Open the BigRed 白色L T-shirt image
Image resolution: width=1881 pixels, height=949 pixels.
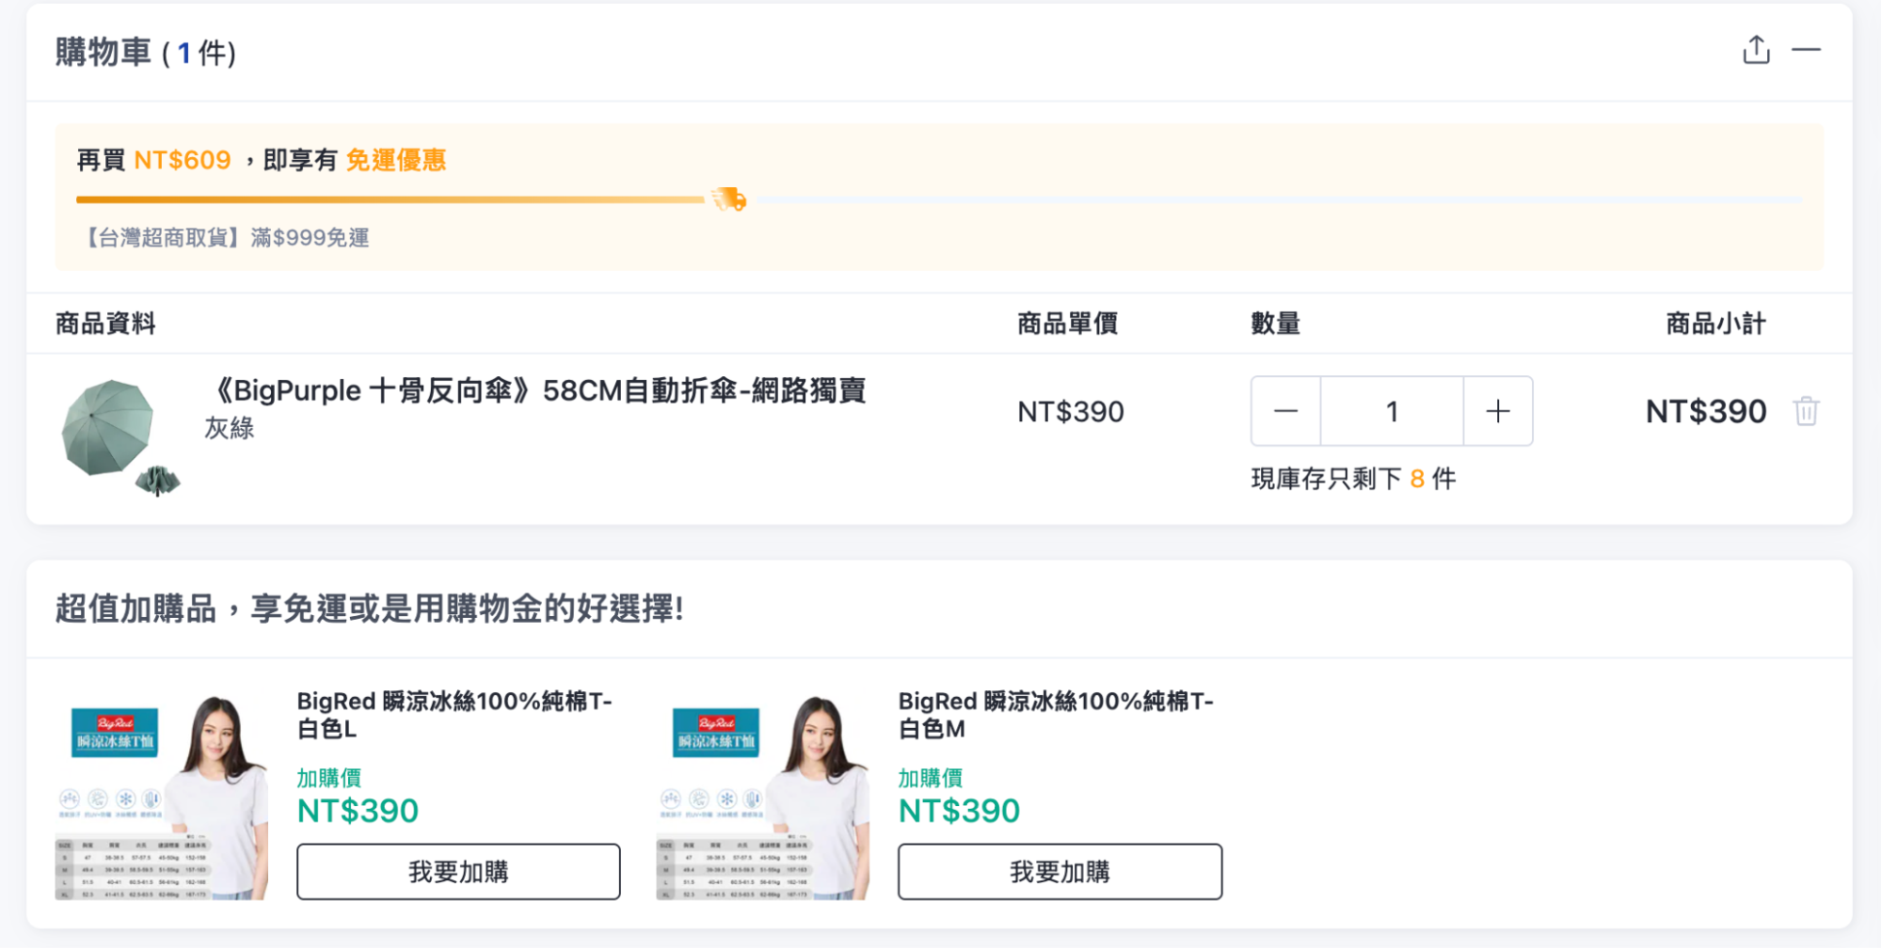[x=161, y=797]
